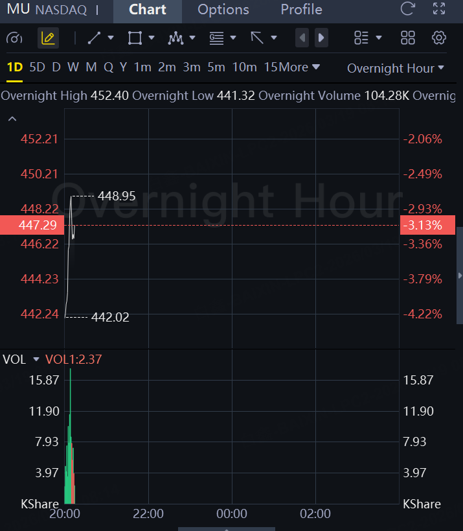Expand the VOL indicator dropdown
Screen dimensions: 463x531
36,359
